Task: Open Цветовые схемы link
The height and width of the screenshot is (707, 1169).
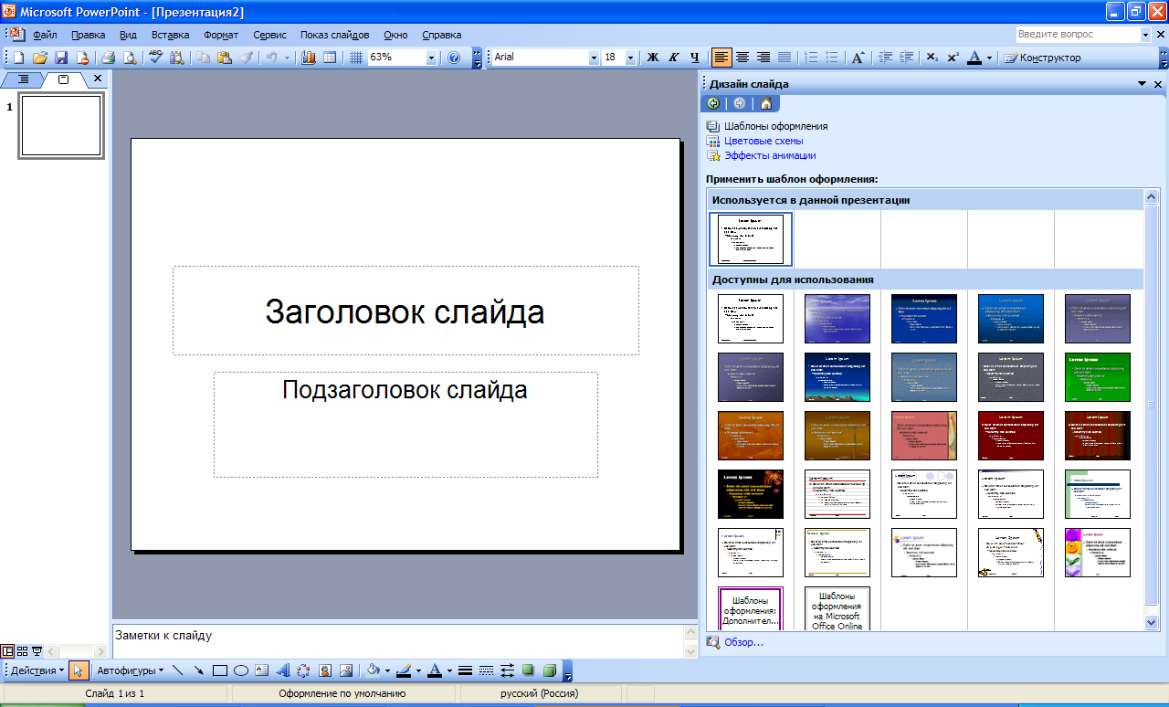Action: tap(764, 141)
